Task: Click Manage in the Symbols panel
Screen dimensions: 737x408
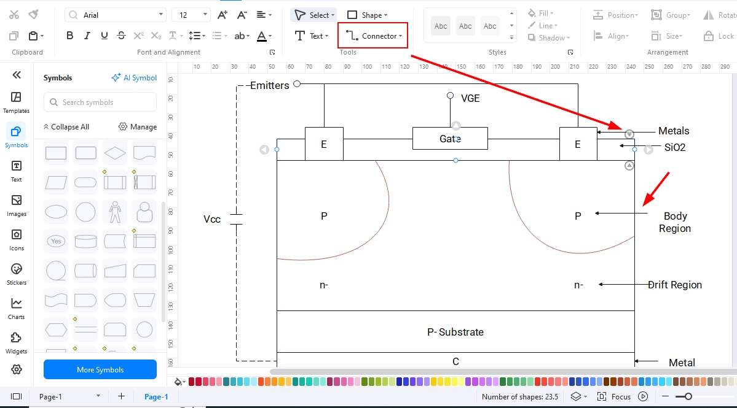Action: click(x=138, y=126)
